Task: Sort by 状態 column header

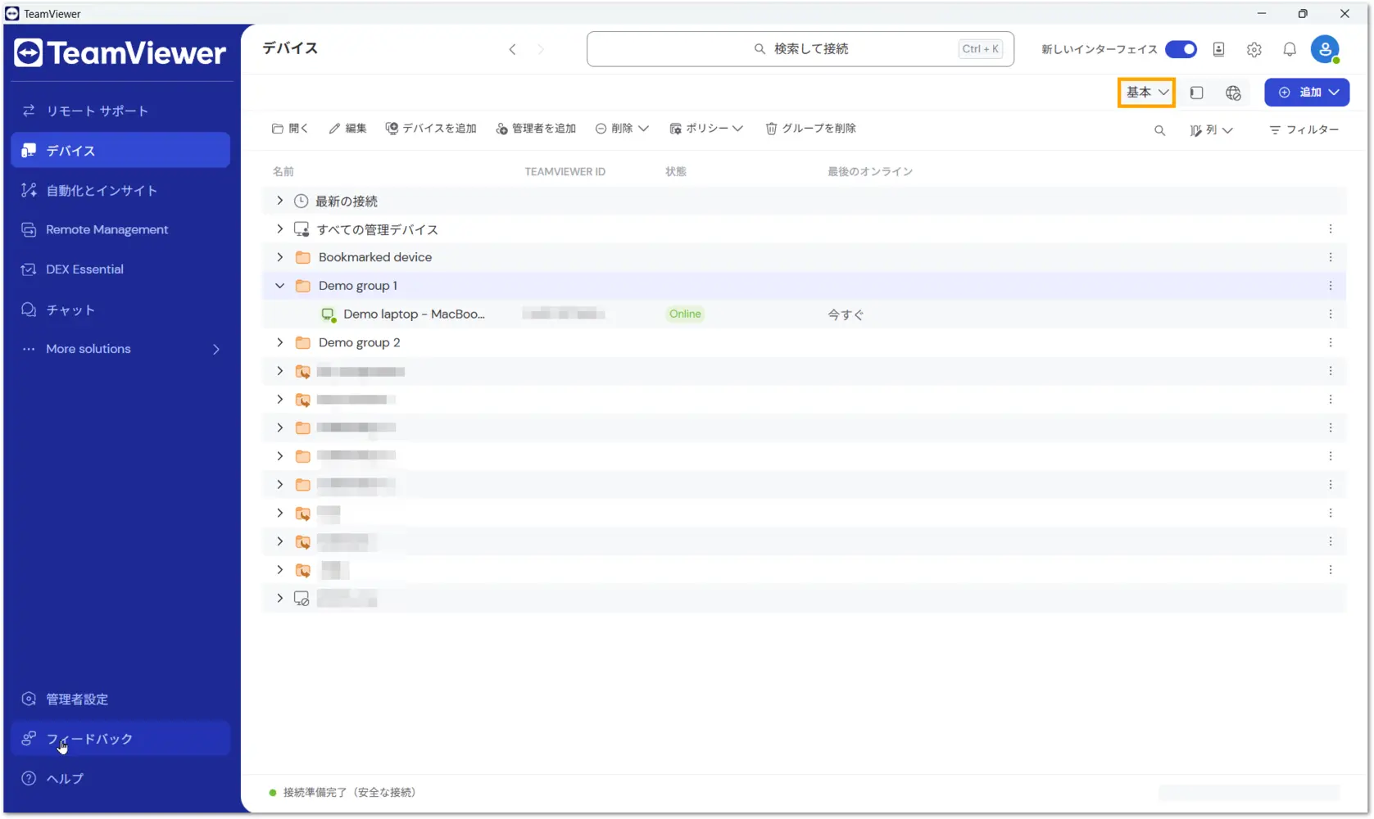Action: 676,171
